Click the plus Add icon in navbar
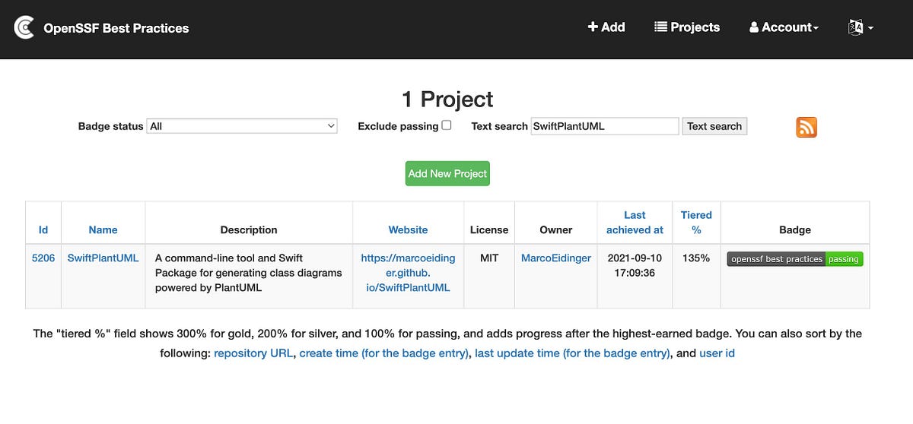Screen dimensions: 913x424 coord(593,27)
